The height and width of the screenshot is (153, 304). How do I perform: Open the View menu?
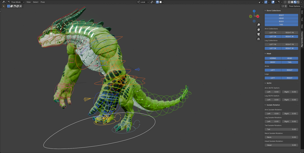click(x=28, y=2)
